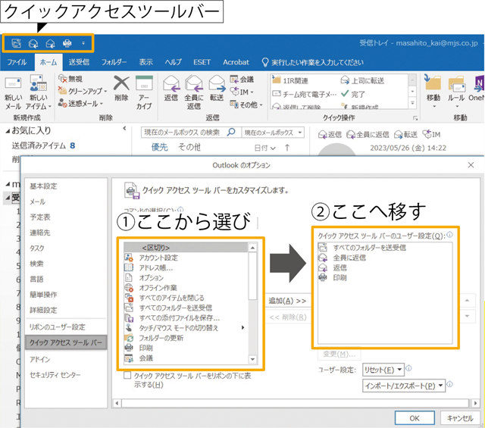This screenshot has width=485, height=428.
Task: Click the printer icon in Quick Access Toolbar
Action: pyautogui.click(x=67, y=43)
